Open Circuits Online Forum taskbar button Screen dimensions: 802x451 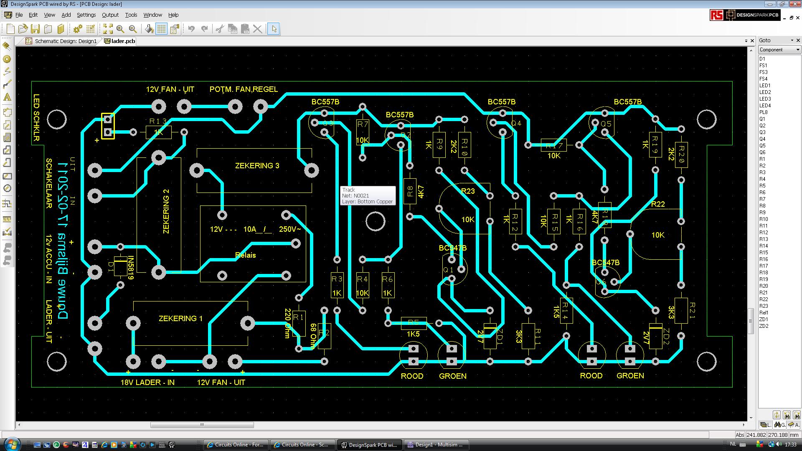[x=236, y=445]
